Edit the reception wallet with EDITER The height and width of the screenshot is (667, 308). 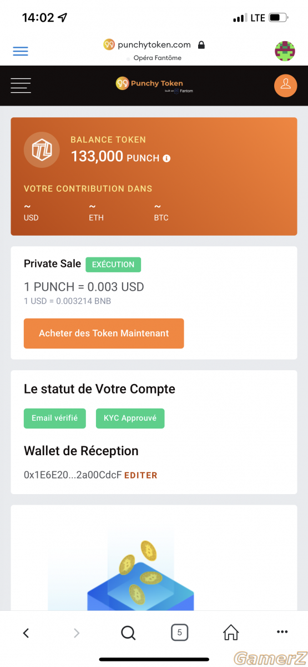point(140,475)
